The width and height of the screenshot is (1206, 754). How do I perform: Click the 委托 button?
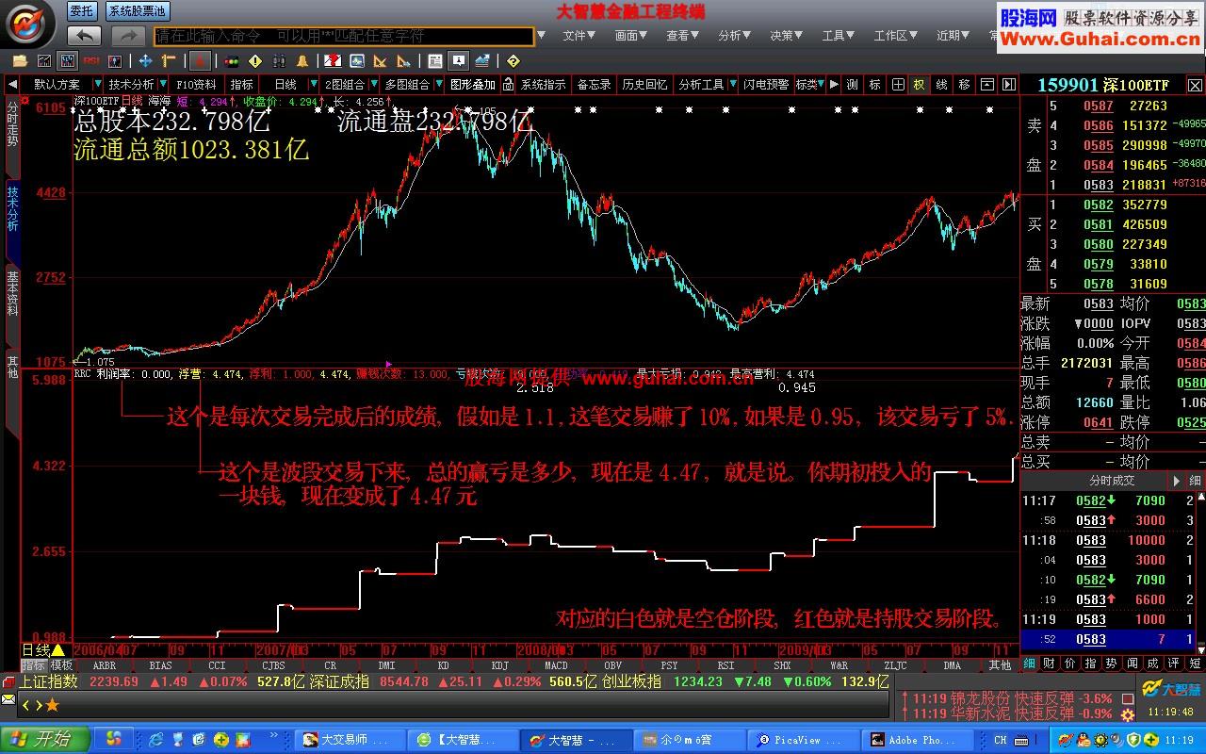(82, 11)
